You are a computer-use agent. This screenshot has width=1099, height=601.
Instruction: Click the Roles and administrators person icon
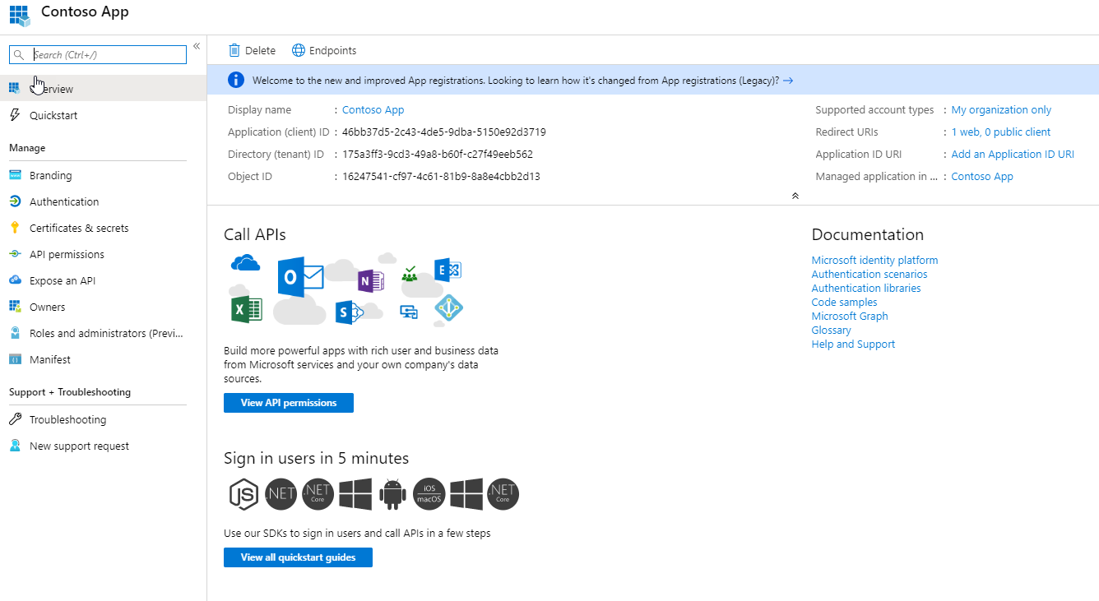[14, 333]
